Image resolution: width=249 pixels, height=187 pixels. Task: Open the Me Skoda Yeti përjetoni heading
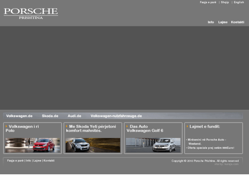point(91,128)
